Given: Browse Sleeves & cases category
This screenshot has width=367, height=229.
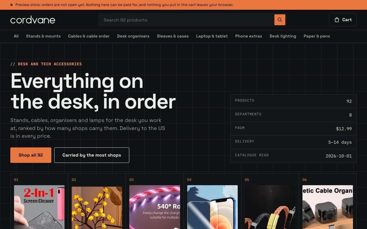Looking at the screenshot, I should 173,36.
